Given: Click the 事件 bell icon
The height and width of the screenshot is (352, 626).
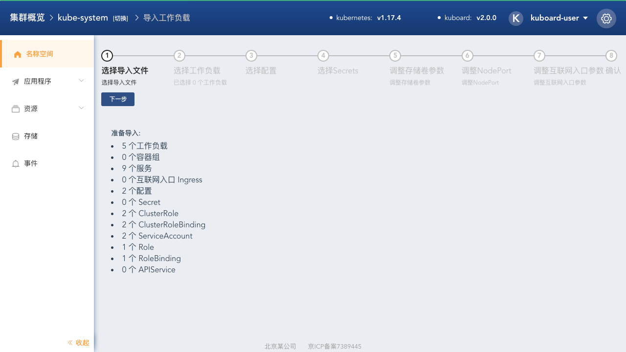Looking at the screenshot, I should click(16, 164).
